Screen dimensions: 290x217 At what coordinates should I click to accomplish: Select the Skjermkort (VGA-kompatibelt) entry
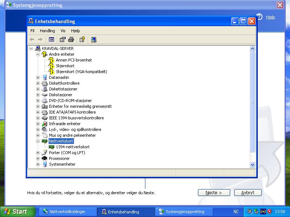tap(82, 72)
